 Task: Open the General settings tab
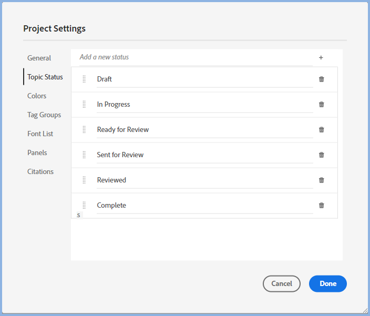coord(39,58)
